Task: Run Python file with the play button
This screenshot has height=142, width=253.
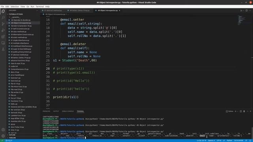Action: pyautogui.click(x=241, y=11)
